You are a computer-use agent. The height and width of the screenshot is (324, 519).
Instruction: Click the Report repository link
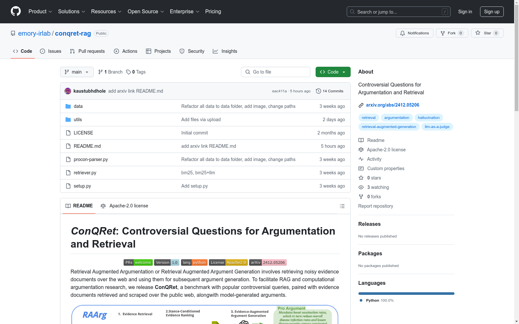pos(376,206)
